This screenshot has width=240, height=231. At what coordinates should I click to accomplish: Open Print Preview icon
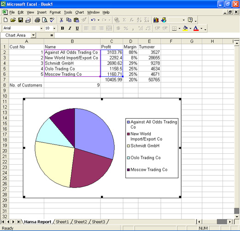(45, 20)
